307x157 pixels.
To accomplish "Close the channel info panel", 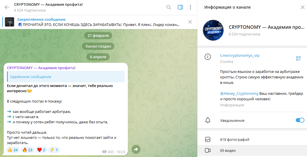I will coord(302,7).
